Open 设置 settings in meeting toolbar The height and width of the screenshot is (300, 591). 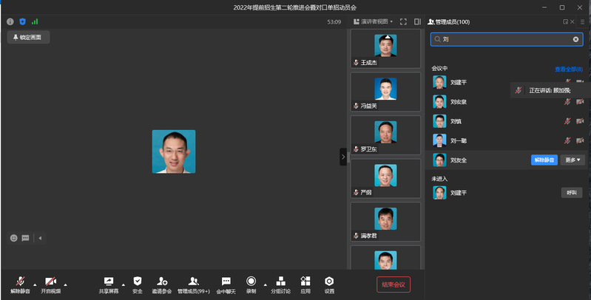329,282
